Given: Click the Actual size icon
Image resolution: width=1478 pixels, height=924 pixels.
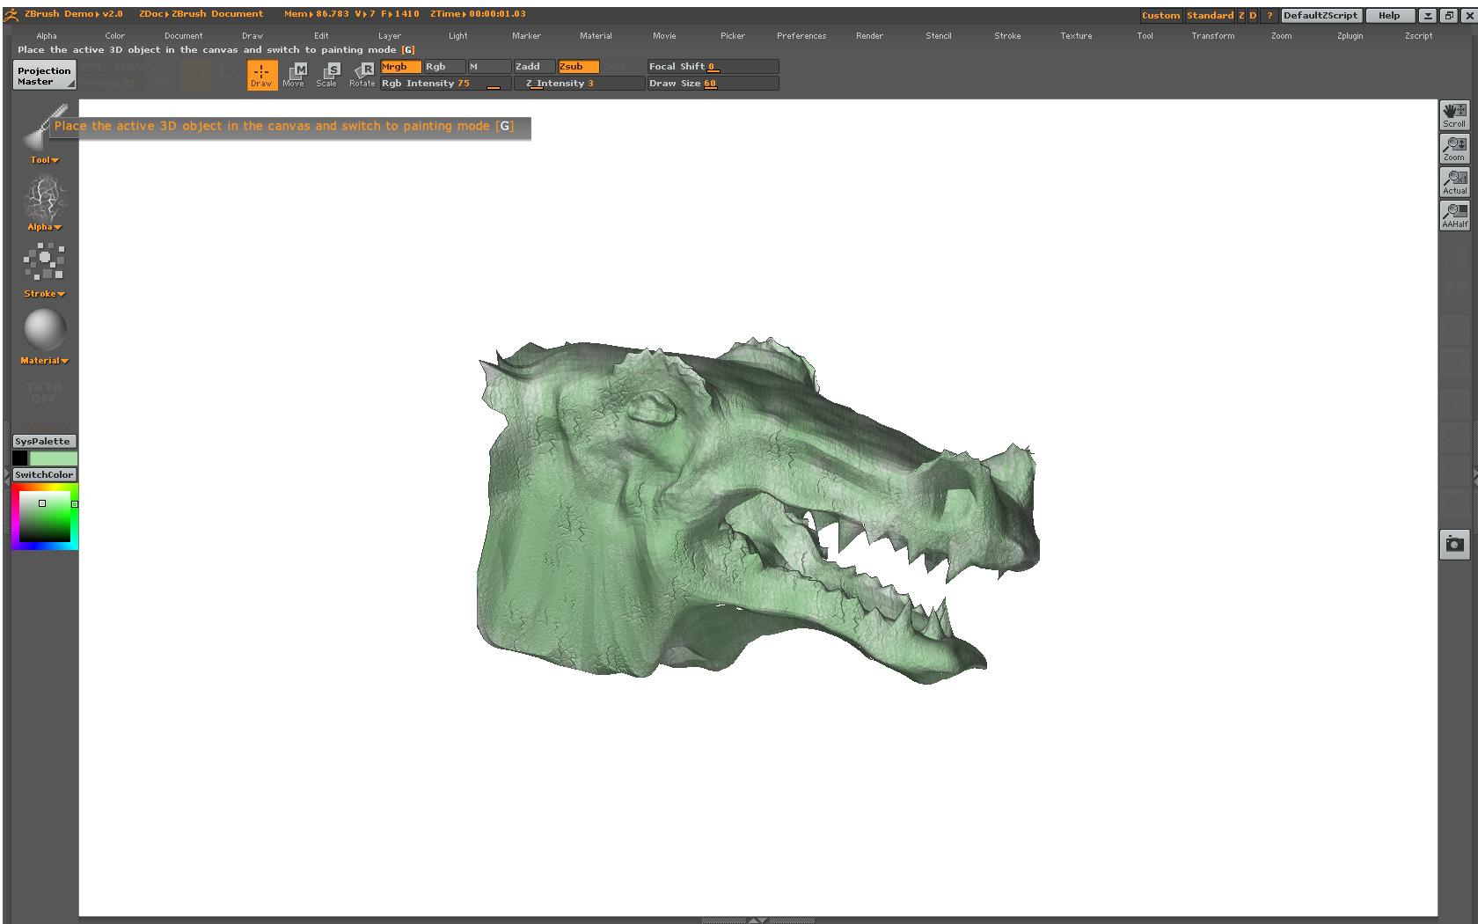Looking at the screenshot, I should coord(1454,182).
